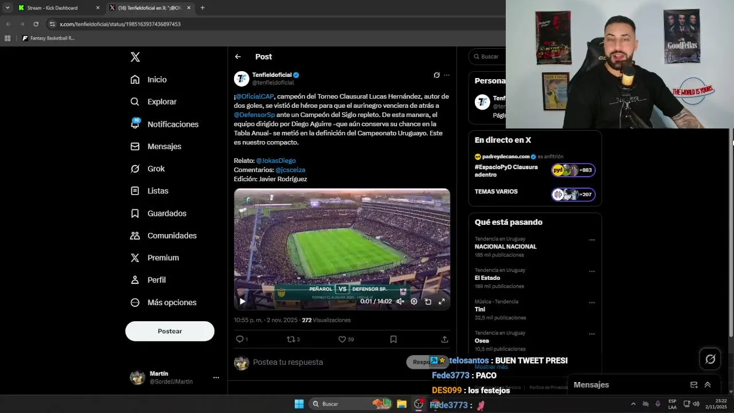Open Inicio home page
The width and height of the screenshot is (734, 413).
(149, 80)
